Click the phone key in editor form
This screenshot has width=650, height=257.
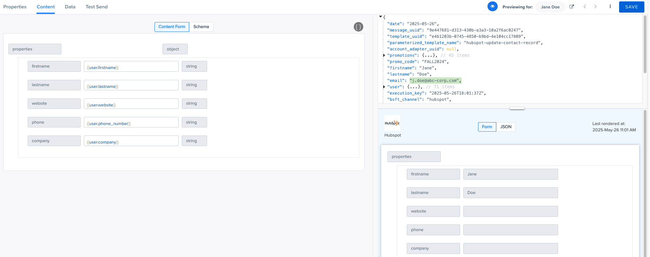[x=54, y=122]
